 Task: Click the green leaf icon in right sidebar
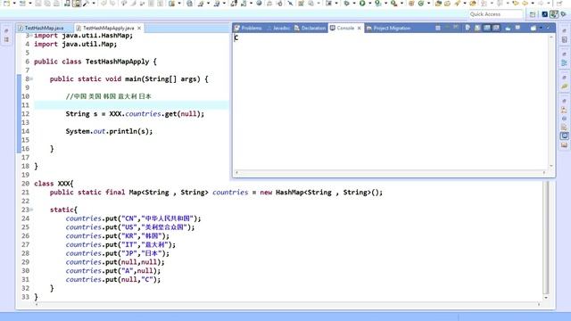click(x=564, y=86)
